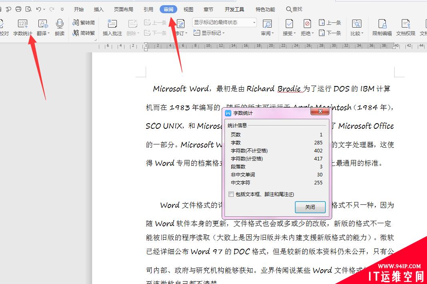Click the 字数 value 285
Screen dimensions: 427x284
318,143
